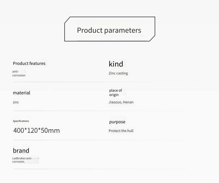The width and height of the screenshot is (219, 183).
Task: Click the material label
Action: (21, 93)
